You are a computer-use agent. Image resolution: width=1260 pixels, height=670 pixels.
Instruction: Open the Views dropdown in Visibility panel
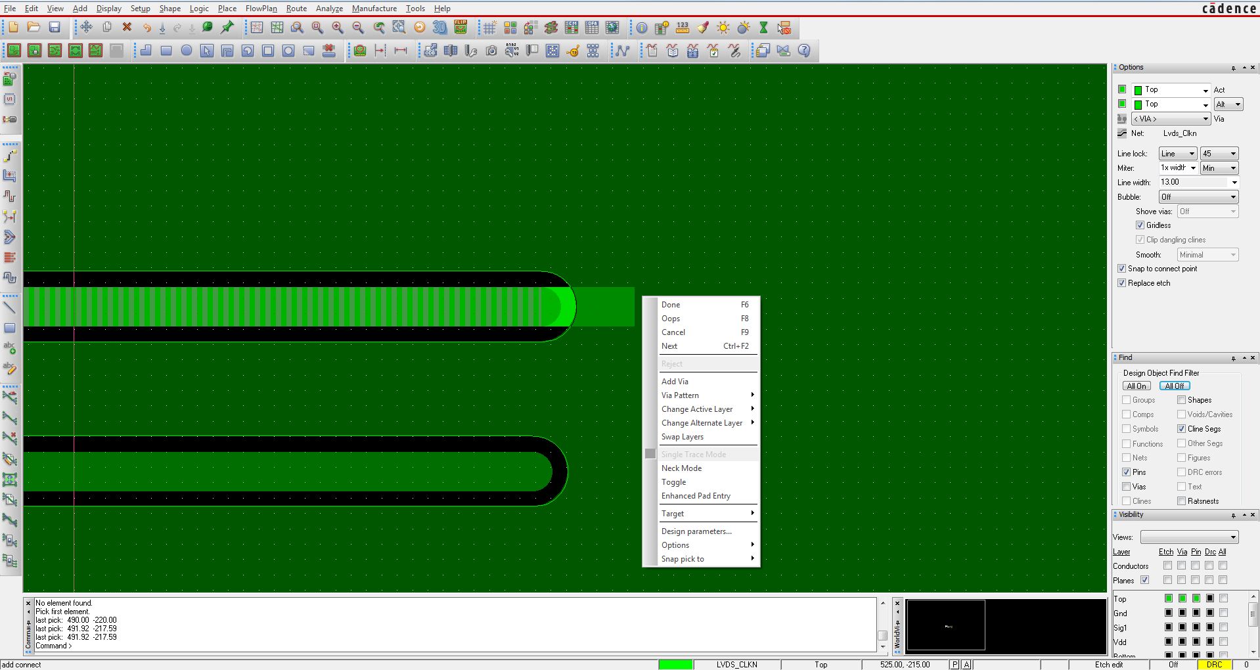pyautogui.click(x=1189, y=537)
